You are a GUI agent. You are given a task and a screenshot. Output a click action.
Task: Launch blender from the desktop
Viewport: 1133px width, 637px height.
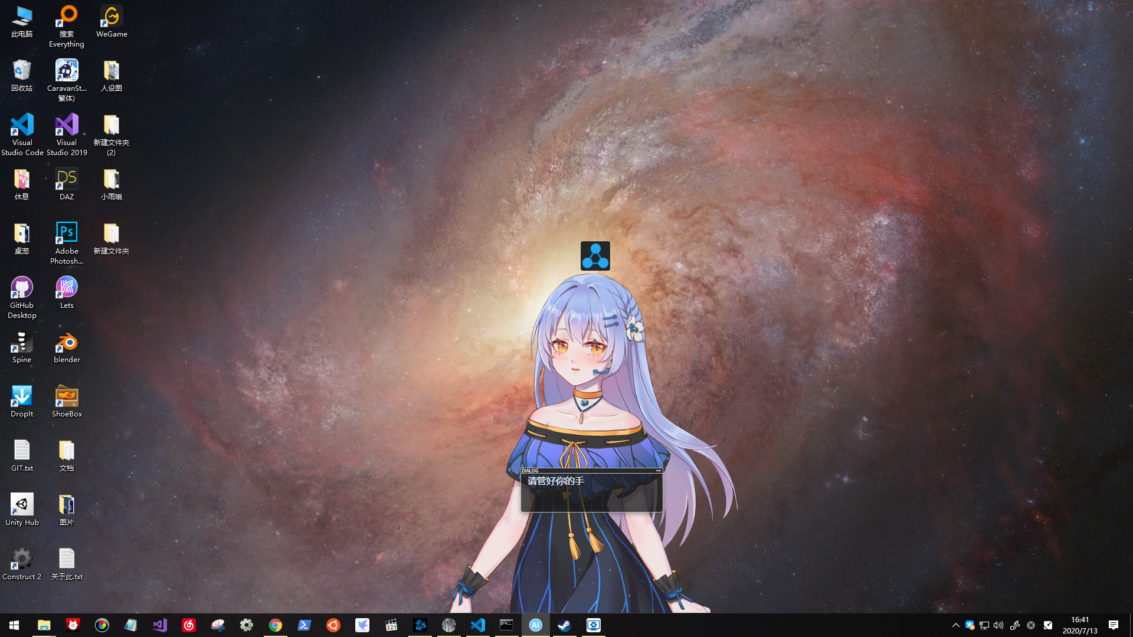coord(66,347)
